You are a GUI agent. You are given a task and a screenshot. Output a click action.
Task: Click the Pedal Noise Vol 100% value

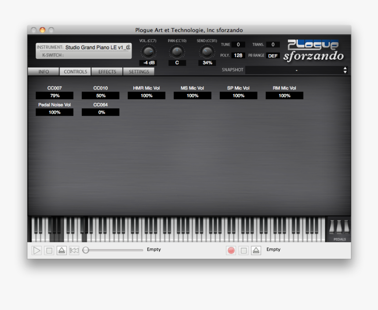[x=55, y=113]
